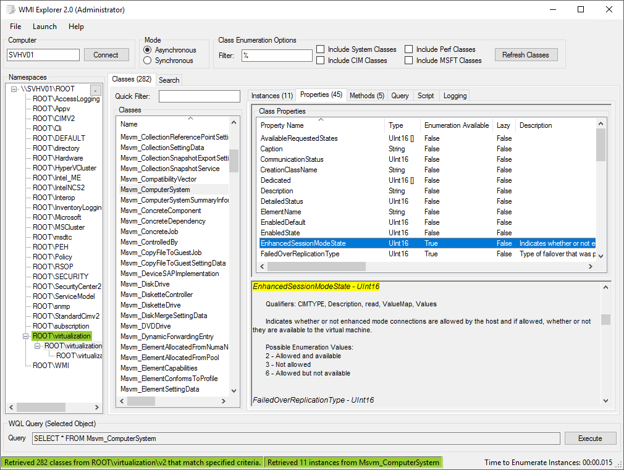
Task: Select Msvm_ConcreteJob class
Action: coord(150,232)
